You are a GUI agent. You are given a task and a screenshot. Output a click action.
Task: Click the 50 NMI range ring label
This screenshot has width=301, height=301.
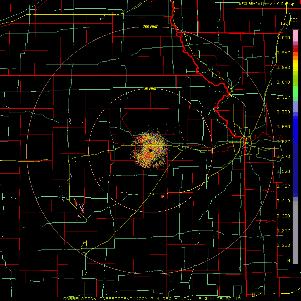tap(150, 88)
